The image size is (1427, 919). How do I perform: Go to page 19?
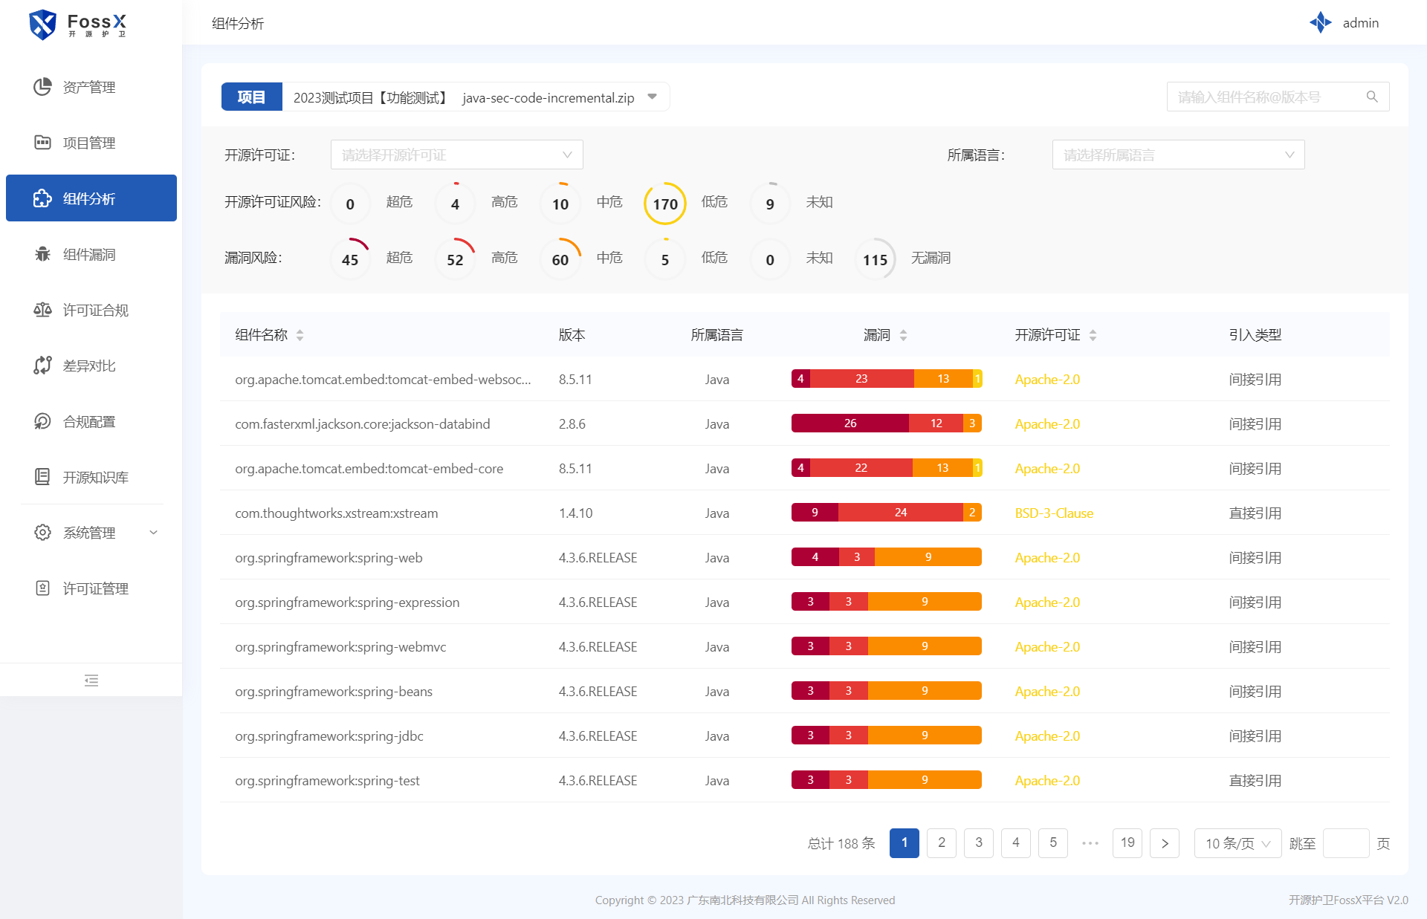coord(1127,843)
